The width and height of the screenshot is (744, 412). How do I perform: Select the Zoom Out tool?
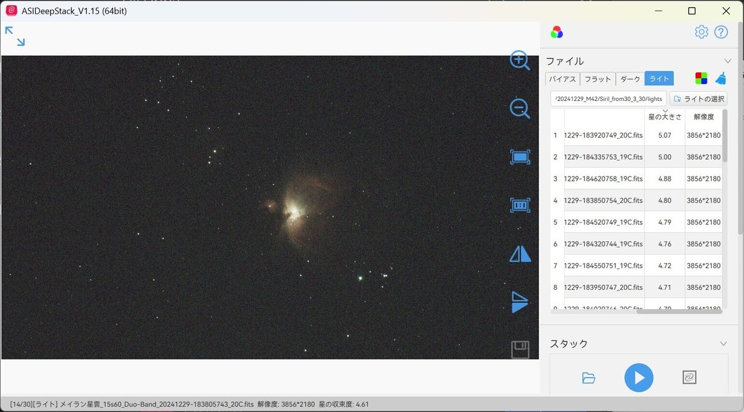[520, 108]
